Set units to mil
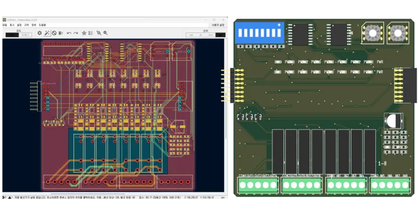The width and height of the screenshot is (419, 209). point(191,35)
